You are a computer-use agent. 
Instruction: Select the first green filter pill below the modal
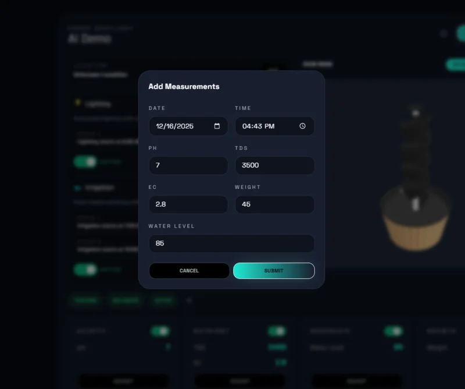coord(85,300)
